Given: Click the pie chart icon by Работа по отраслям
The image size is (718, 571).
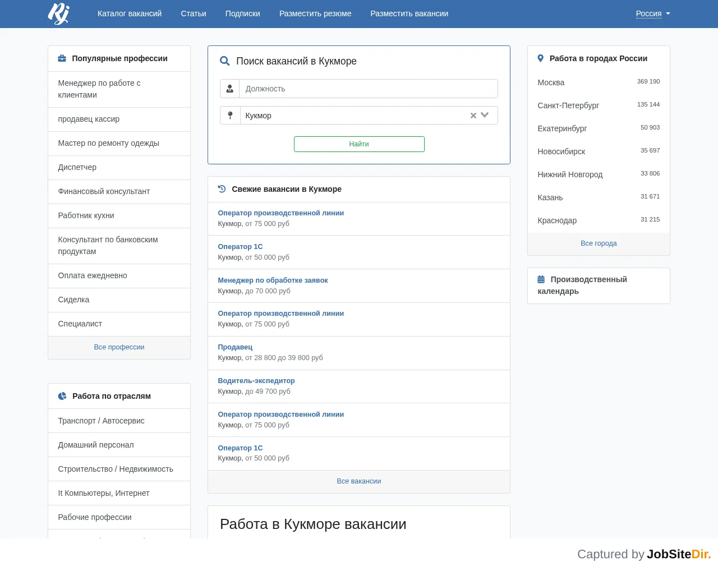Looking at the screenshot, I should (62, 396).
